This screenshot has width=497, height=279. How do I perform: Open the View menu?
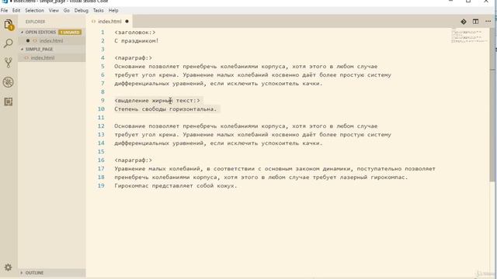coord(54,10)
